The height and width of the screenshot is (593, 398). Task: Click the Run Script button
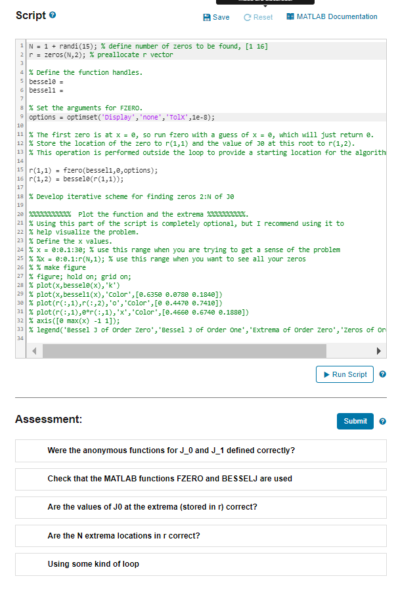pyautogui.click(x=344, y=373)
